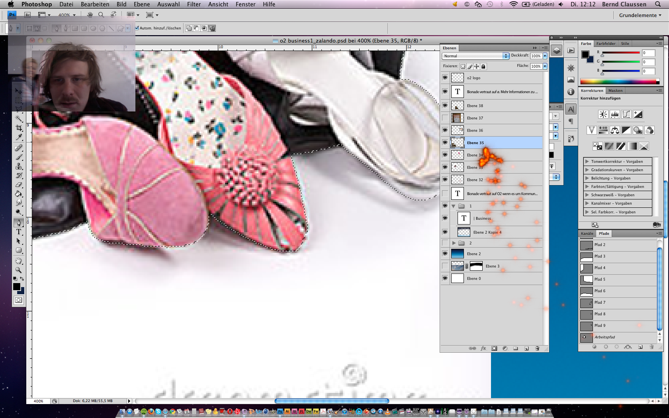
Task: Select the Pfad 5 path
Action: [x=600, y=279]
